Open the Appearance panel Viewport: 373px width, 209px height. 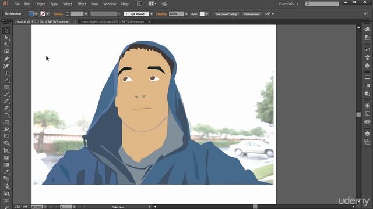pyautogui.click(x=367, y=106)
